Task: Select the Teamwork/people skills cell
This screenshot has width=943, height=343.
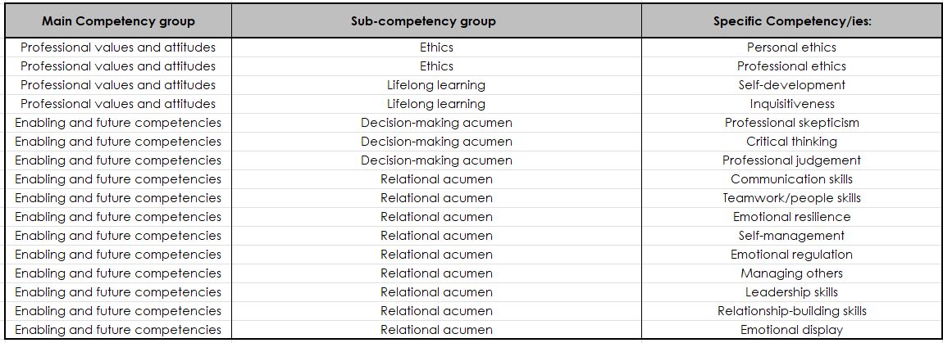Action: coord(791,198)
